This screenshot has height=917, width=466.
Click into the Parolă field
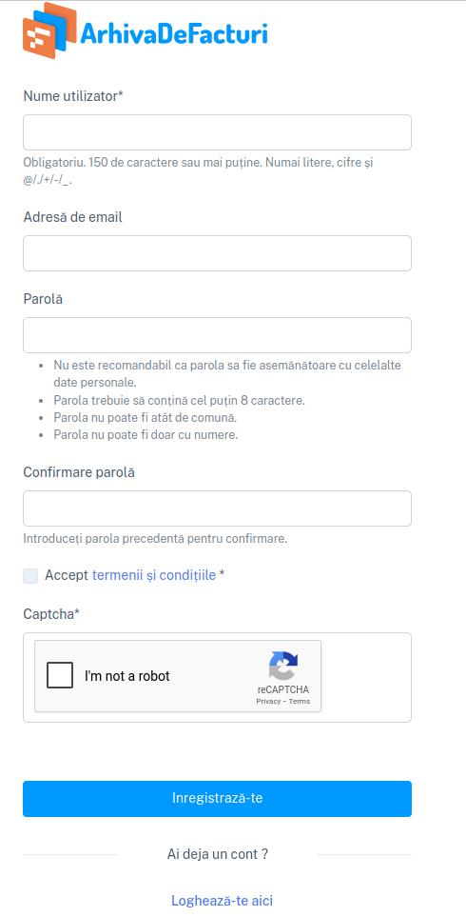[217, 335]
